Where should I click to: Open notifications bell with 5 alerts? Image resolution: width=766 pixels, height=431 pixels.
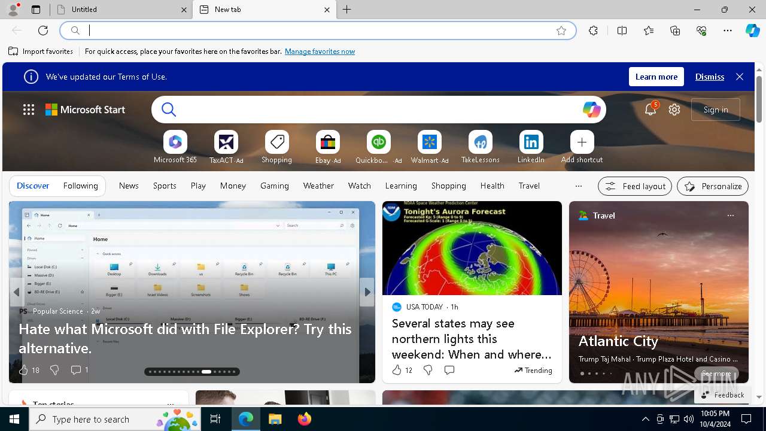tap(651, 110)
